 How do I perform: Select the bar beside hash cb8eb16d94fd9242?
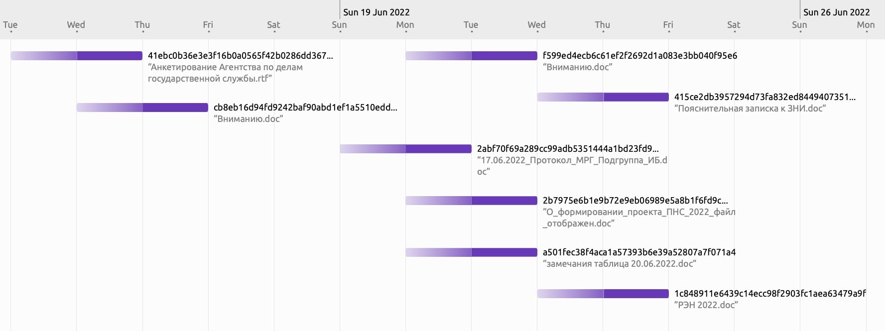coord(142,108)
